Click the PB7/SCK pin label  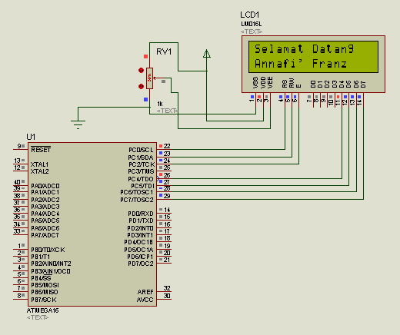(x=44, y=300)
